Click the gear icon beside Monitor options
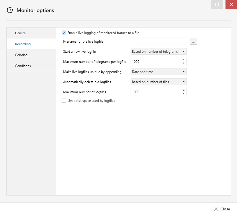The image size is (237, 216). point(10,10)
